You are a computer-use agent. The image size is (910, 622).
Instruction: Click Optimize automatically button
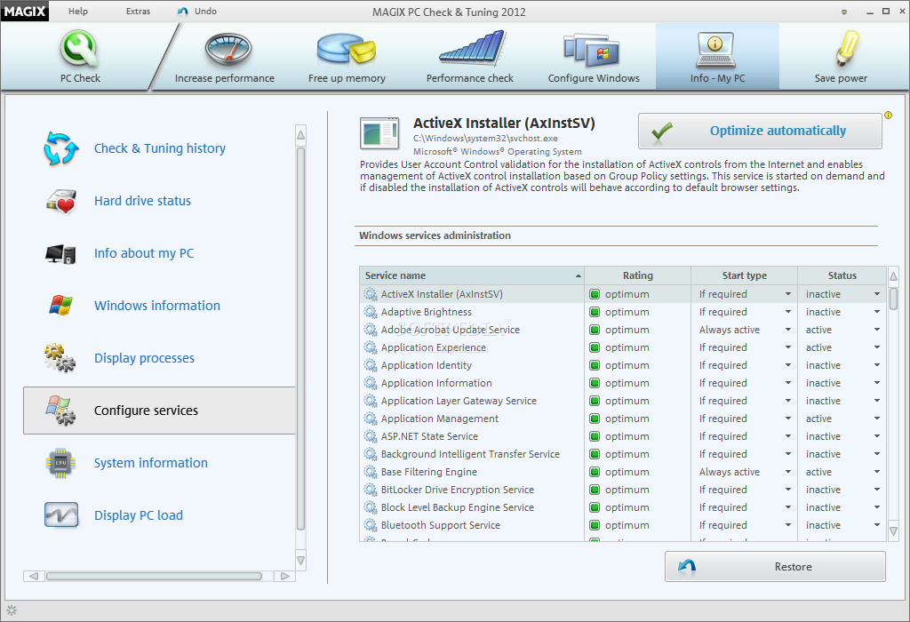pos(760,132)
